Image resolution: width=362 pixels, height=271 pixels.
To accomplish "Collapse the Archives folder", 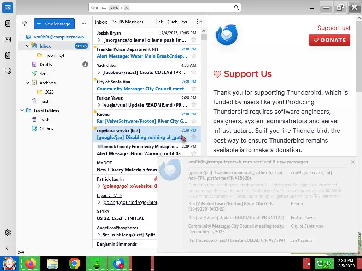I will [28, 83].
